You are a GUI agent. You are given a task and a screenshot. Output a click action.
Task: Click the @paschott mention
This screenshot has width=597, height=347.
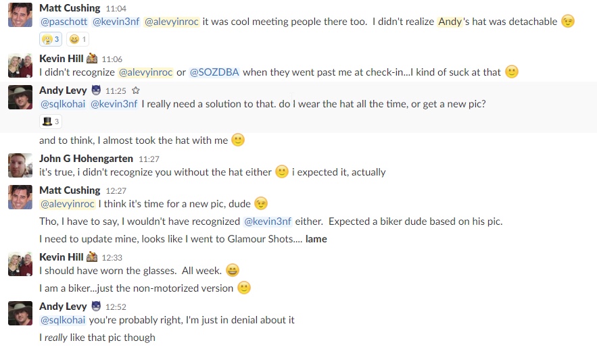pos(64,22)
